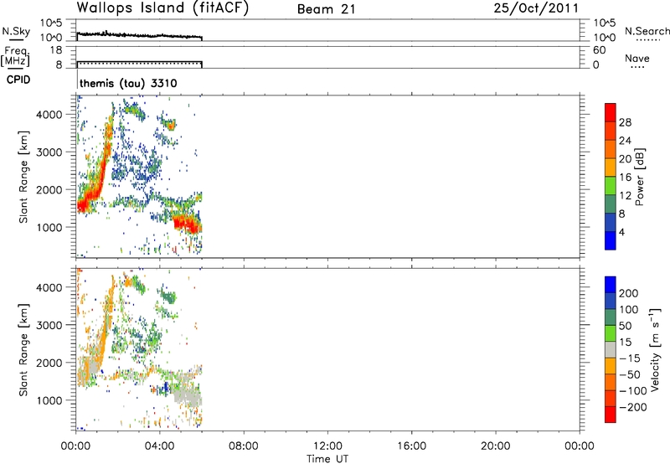Click the blue top segment of velocity color bar
The image size is (670, 464).
click(x=611, y=285)
